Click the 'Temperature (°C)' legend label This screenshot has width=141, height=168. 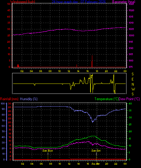107,99
